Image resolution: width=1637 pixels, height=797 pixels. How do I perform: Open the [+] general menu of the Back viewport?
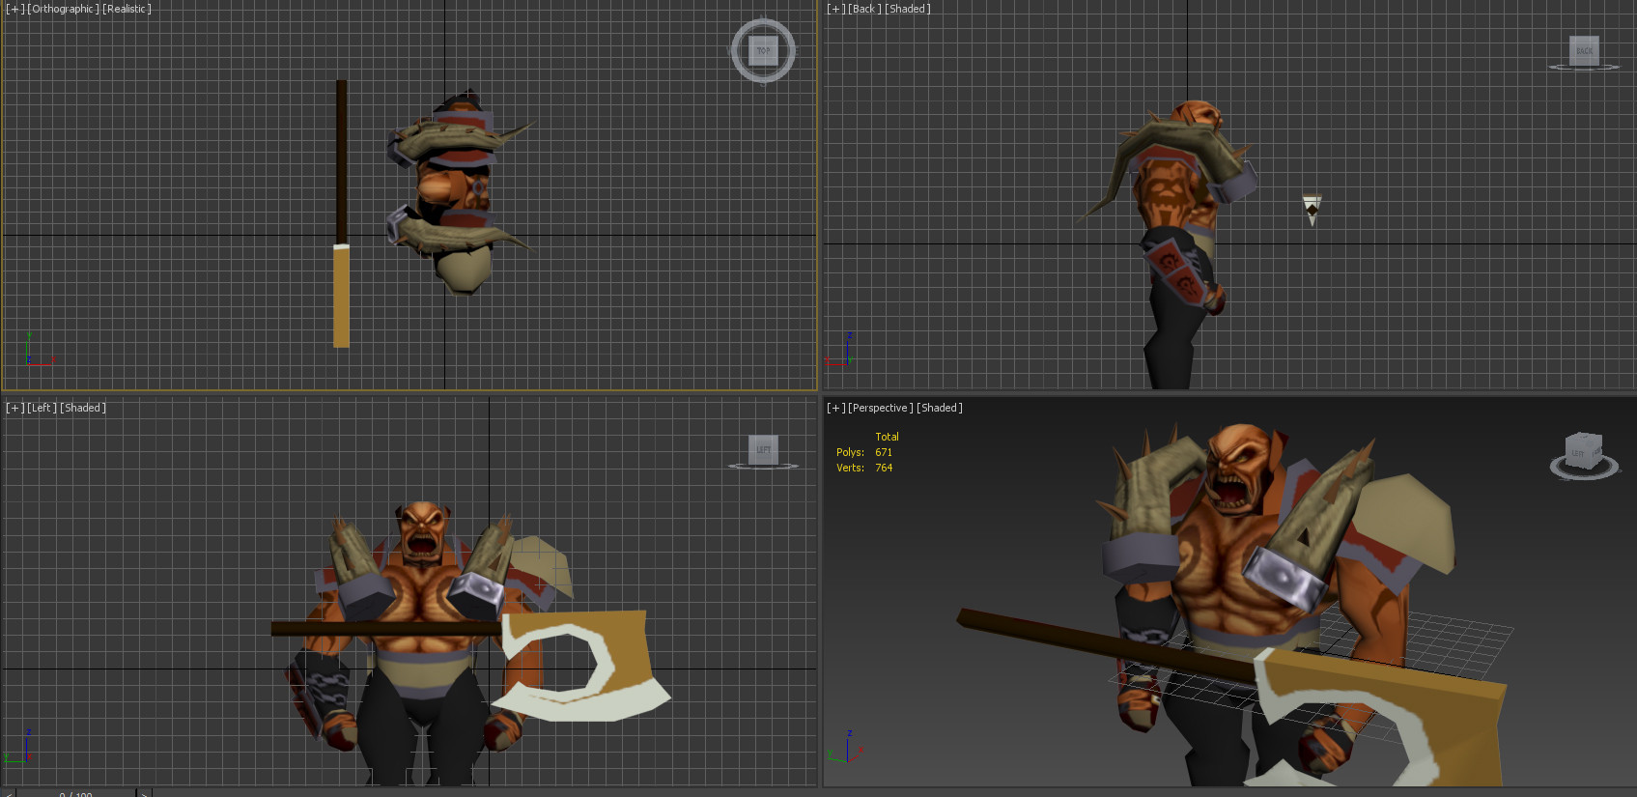[836, 9]
